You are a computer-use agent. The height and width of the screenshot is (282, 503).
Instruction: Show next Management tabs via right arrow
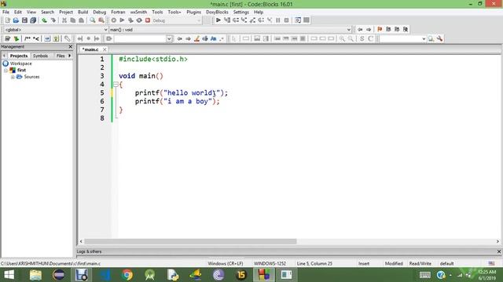pyautogui.click(x=70, y=56)
